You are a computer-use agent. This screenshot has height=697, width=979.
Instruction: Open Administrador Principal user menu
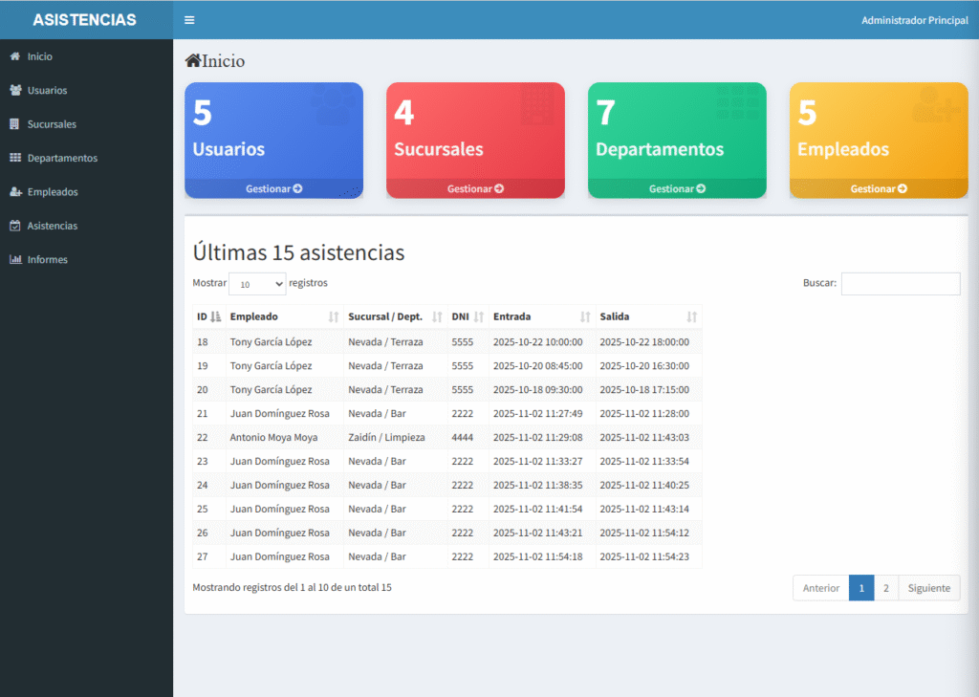914,20
